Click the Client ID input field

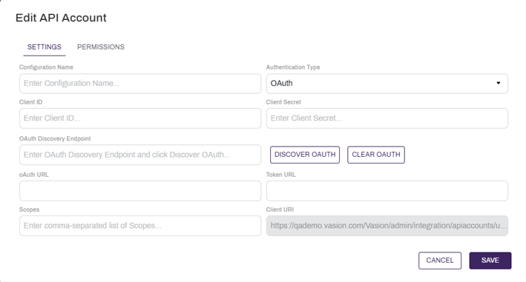pos(140,118)
